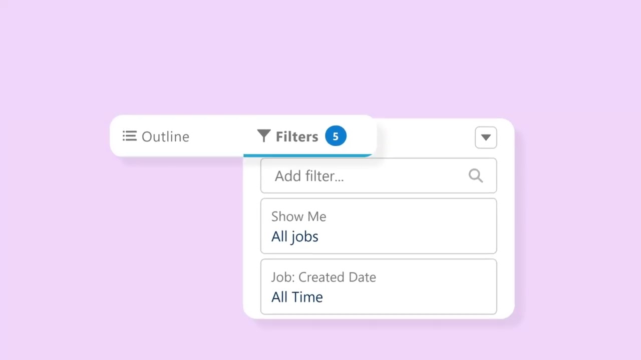Click the Show Me label text

(x=298, y=216)
